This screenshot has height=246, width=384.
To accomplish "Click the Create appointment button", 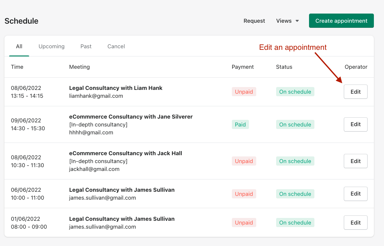I will tap(341, 21).
